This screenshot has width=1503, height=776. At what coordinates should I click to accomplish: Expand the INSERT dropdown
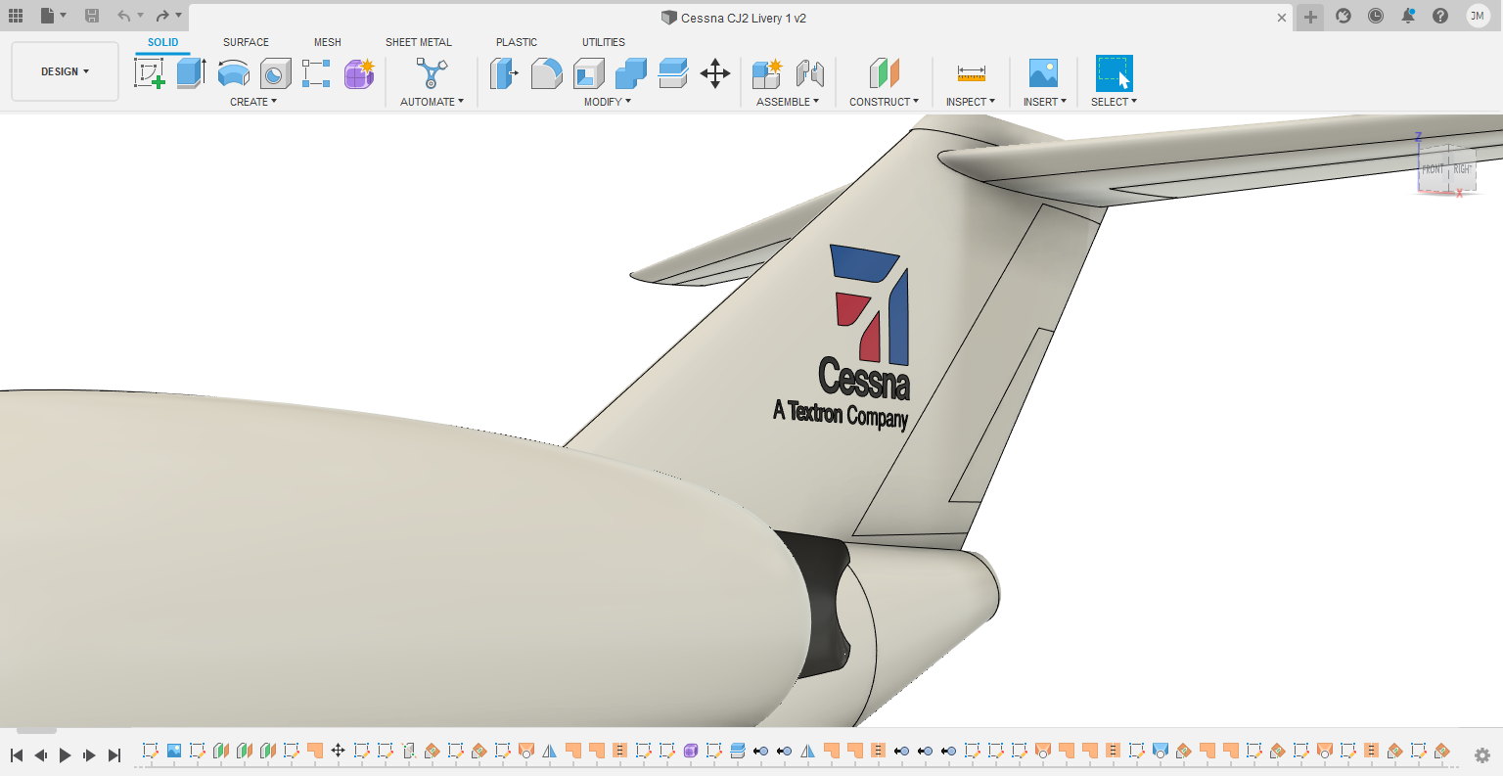[x=1045, y=102]
